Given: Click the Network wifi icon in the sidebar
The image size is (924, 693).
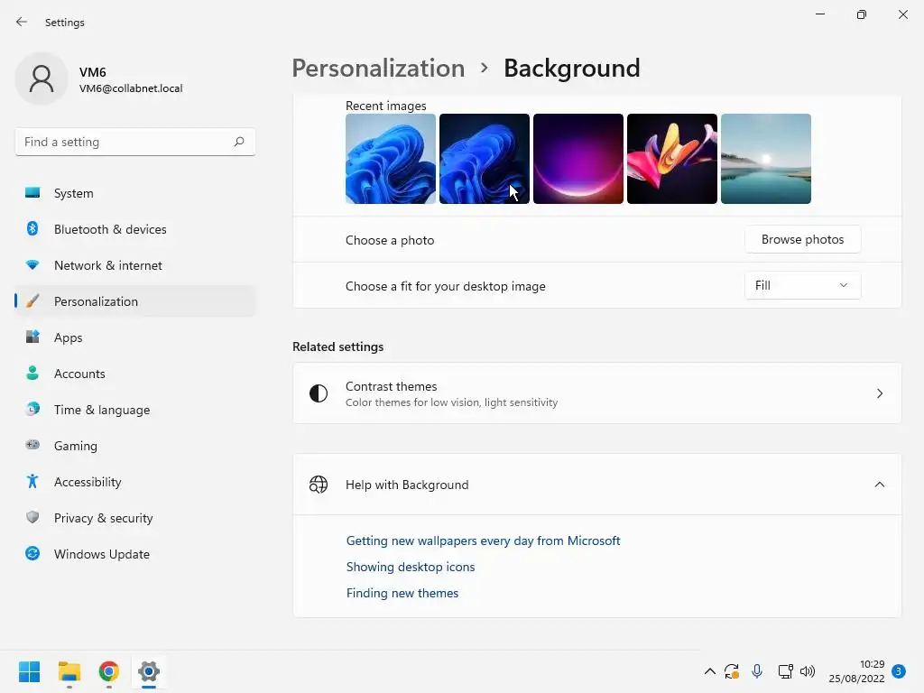Looking at the screenshot, I should pyautogui.click(x=32, y=265).
